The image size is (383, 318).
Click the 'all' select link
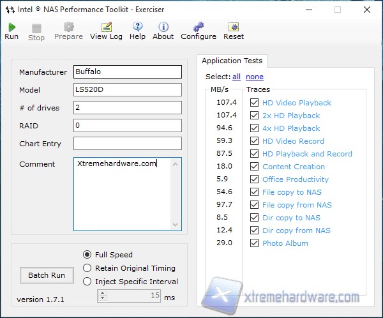(236, 77)
